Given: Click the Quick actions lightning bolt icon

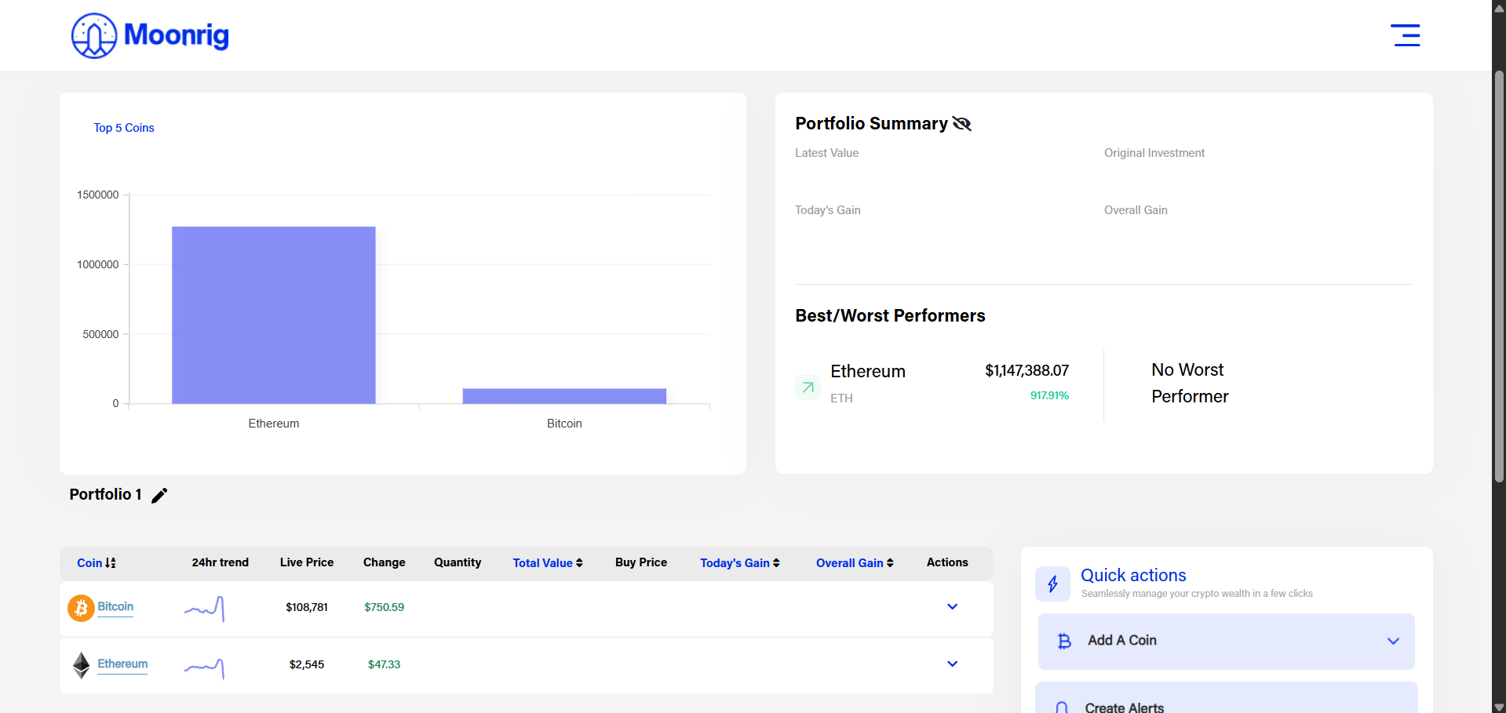Looking at the screenshot, I should point(1052,584).
